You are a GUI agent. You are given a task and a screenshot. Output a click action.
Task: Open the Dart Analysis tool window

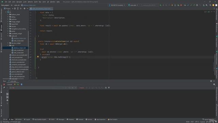[113, 119]
